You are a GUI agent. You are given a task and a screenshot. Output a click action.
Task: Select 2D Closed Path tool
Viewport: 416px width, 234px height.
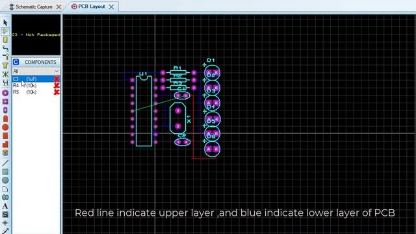tap(5, 198)
